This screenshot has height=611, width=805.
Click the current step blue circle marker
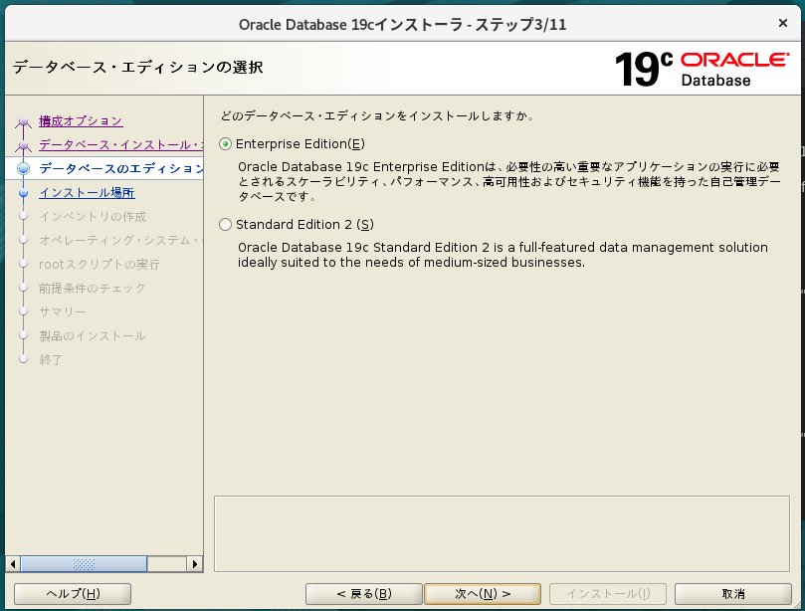[23, 168]
